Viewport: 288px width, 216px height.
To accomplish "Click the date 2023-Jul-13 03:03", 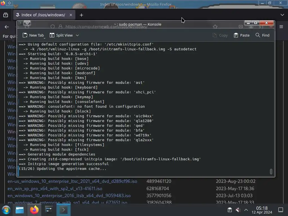I will click(x=234, y=196).
